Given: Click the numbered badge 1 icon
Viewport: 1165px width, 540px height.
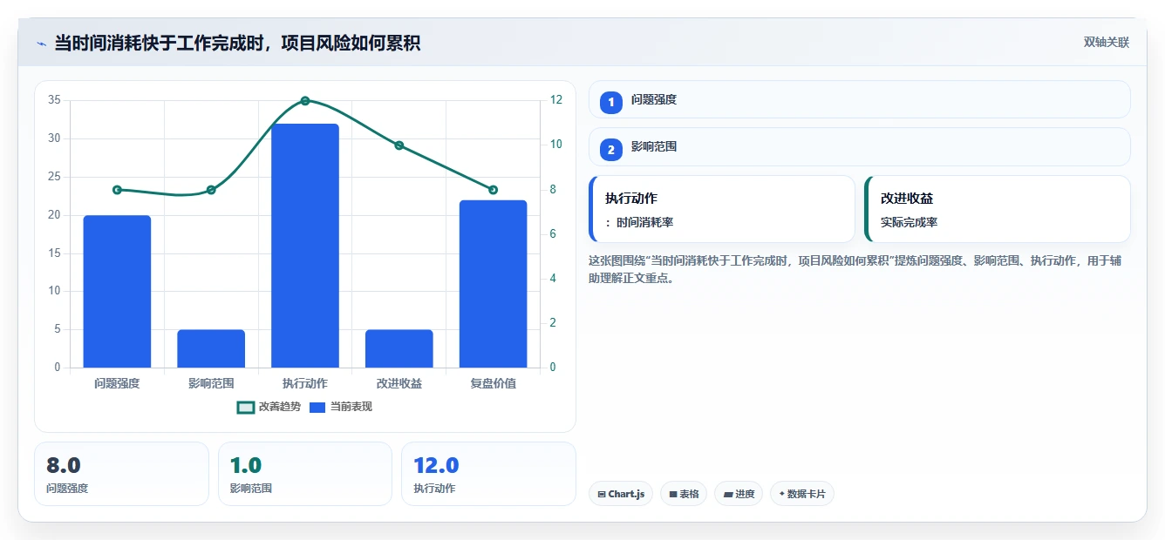Looking at the screenshot, I should click(x=611, y=102).
